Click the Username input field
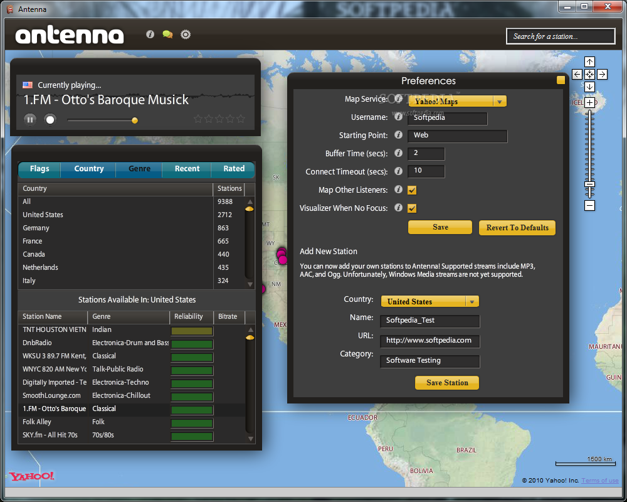The height and width of the screenshot is (502, 627). tap(448, 118)
